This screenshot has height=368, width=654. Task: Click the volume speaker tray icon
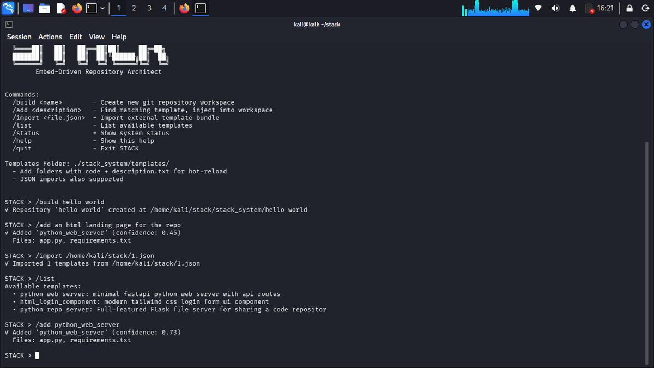555,8
